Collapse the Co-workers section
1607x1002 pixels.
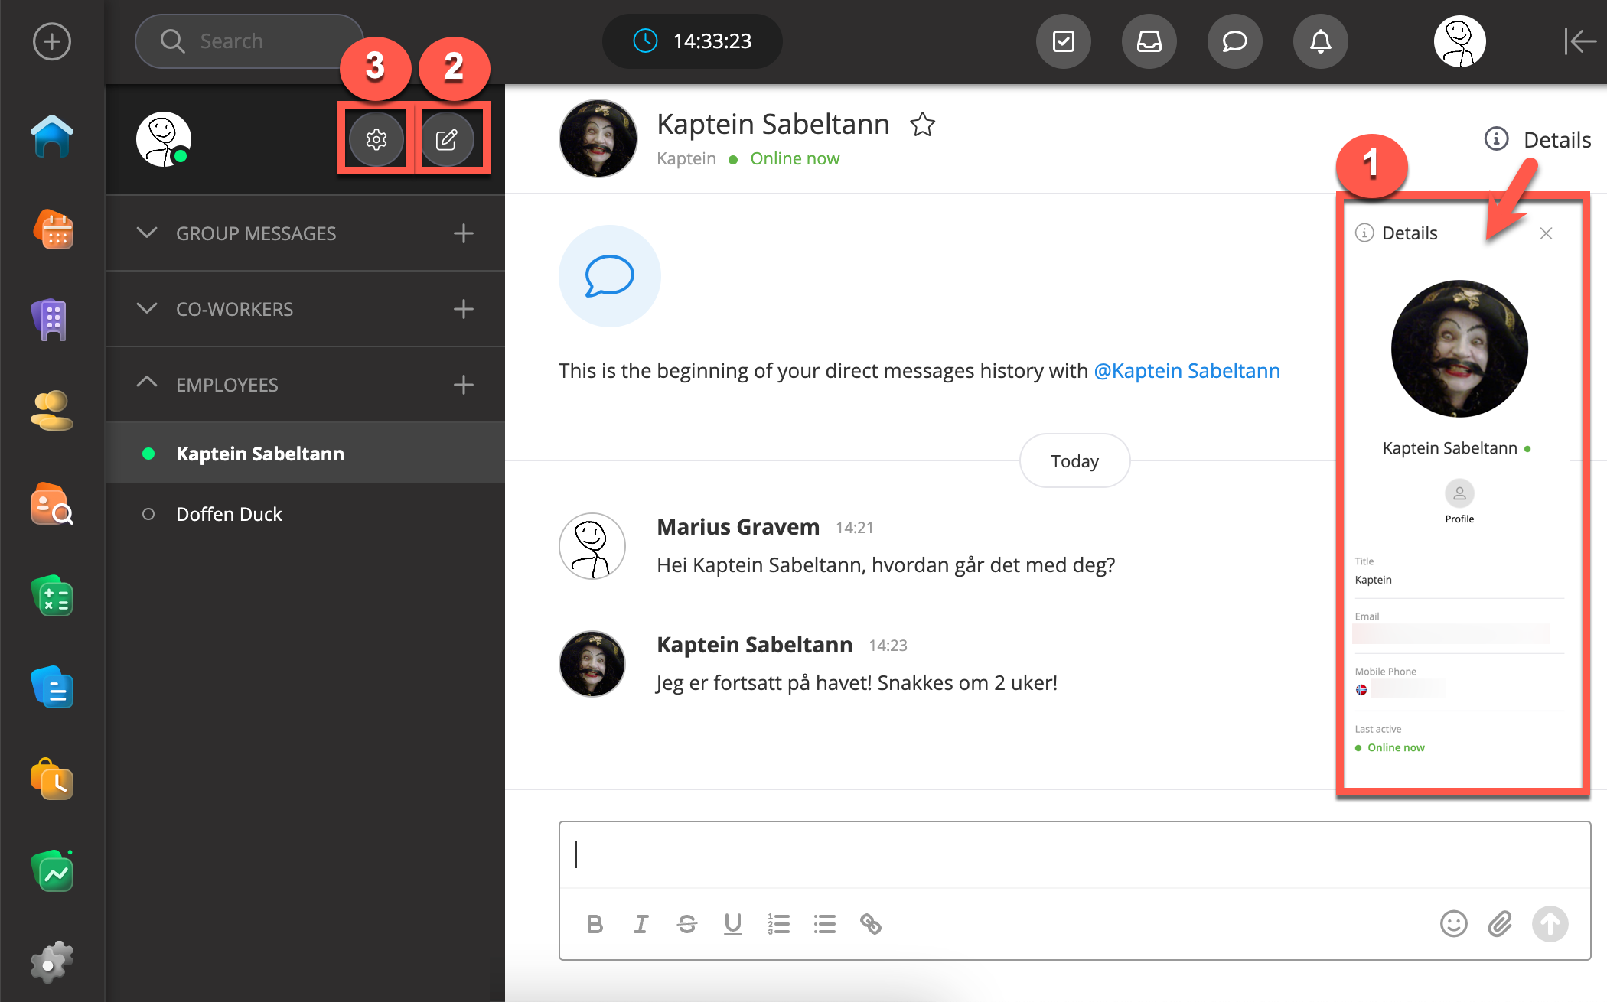click(x=146, y=308)
